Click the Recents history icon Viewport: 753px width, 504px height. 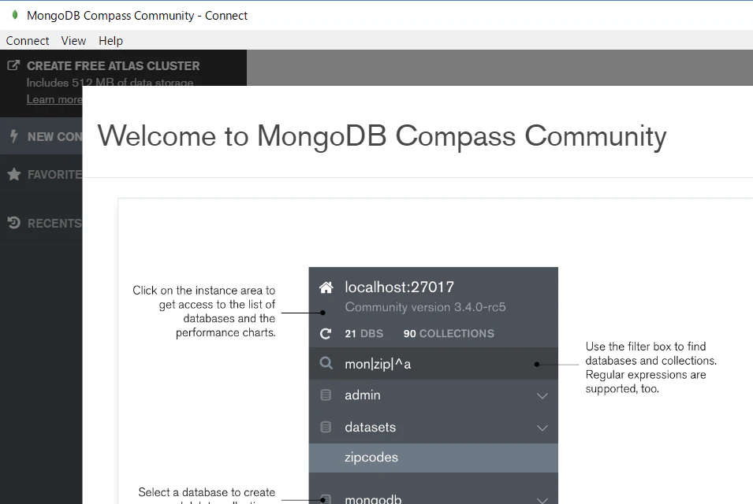pos(14,223)
